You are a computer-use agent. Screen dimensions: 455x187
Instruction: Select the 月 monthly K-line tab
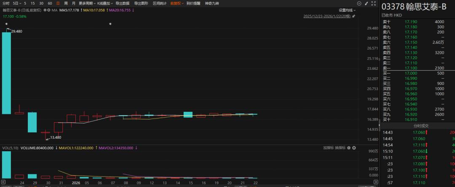point(74,3)
